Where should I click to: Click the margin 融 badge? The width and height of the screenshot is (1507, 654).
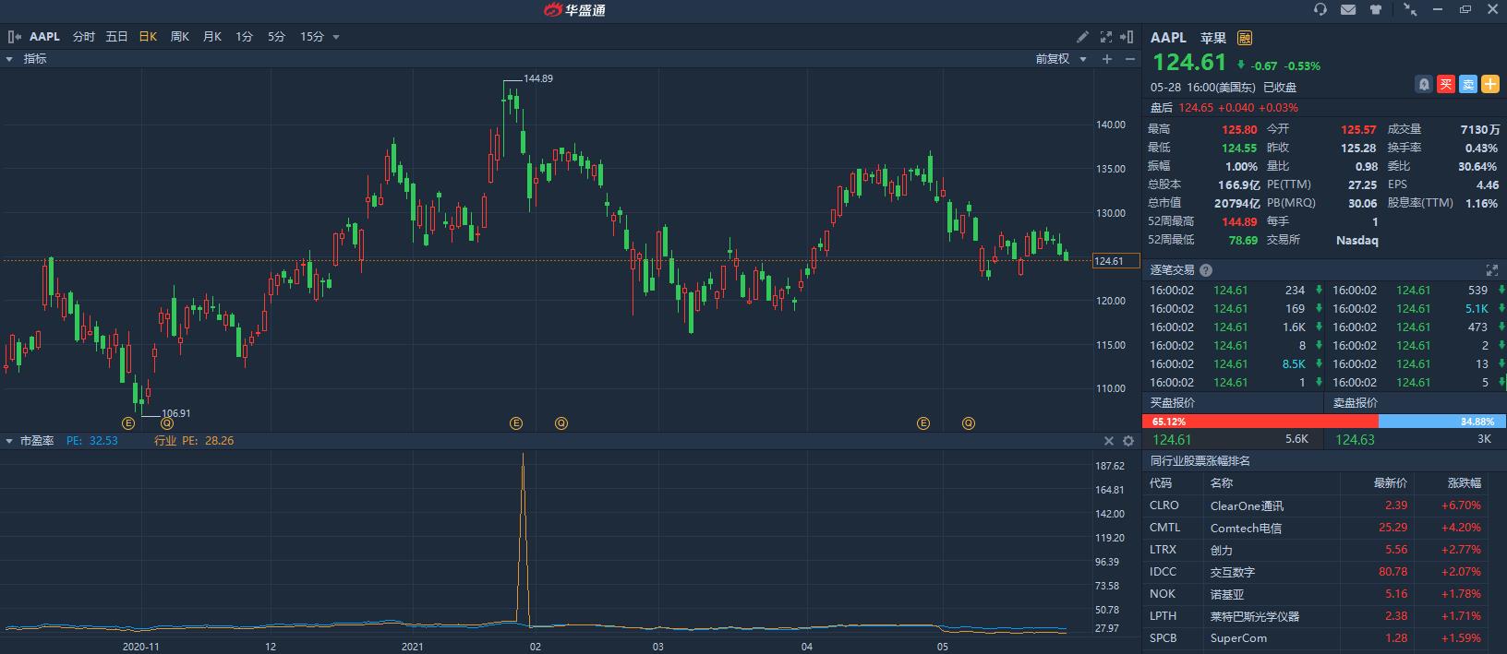point(1245,38)
